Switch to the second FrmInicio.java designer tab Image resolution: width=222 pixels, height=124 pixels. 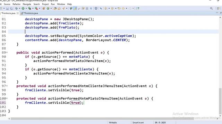tap(29, 13)
